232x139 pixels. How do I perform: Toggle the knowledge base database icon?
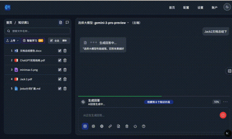[x=85, y=126]
